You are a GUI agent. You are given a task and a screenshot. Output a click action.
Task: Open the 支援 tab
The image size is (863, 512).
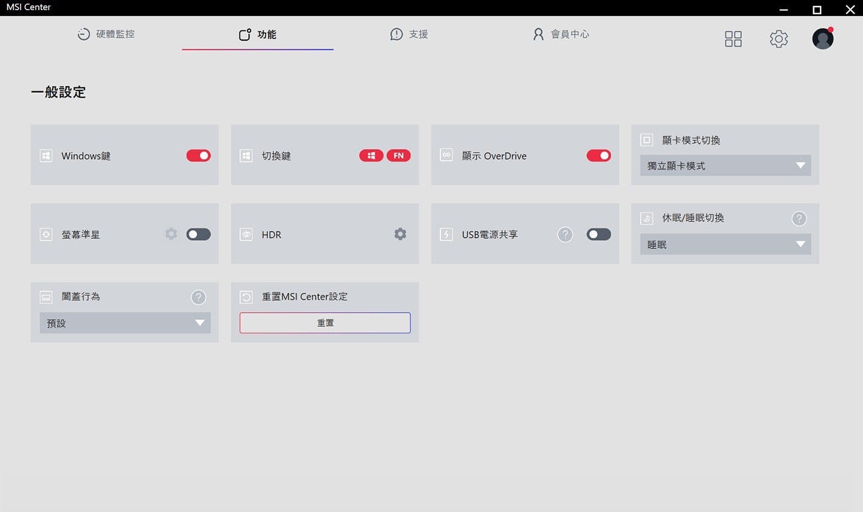click(409, 34)
